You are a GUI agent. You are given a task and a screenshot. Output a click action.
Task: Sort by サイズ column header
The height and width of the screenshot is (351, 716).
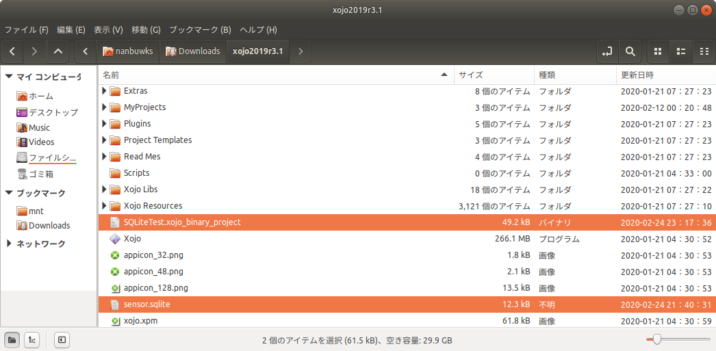click(x=494, y=75)
